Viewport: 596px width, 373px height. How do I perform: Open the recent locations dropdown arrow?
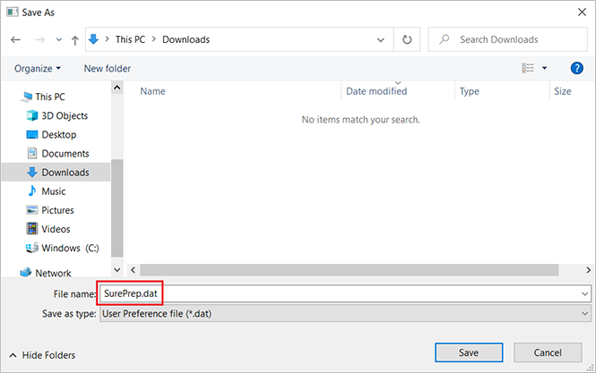(x=59, y=39)
